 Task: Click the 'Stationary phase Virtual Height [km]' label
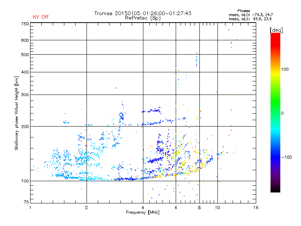(17, 113)
